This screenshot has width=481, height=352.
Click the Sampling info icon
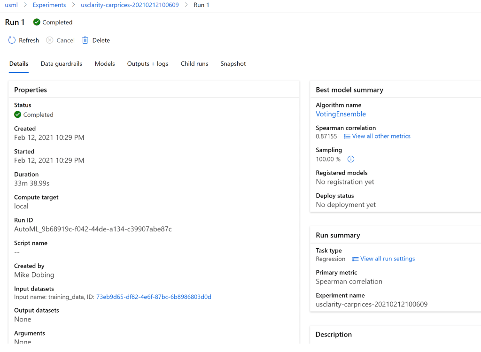(350, 159)
